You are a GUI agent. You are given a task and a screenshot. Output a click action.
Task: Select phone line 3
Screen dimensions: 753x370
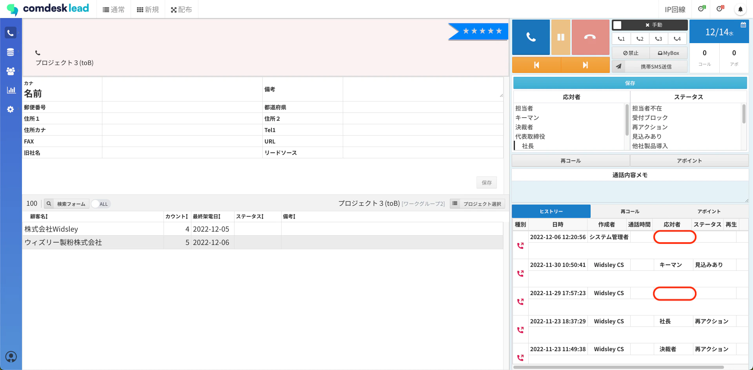tap(658, 39)
